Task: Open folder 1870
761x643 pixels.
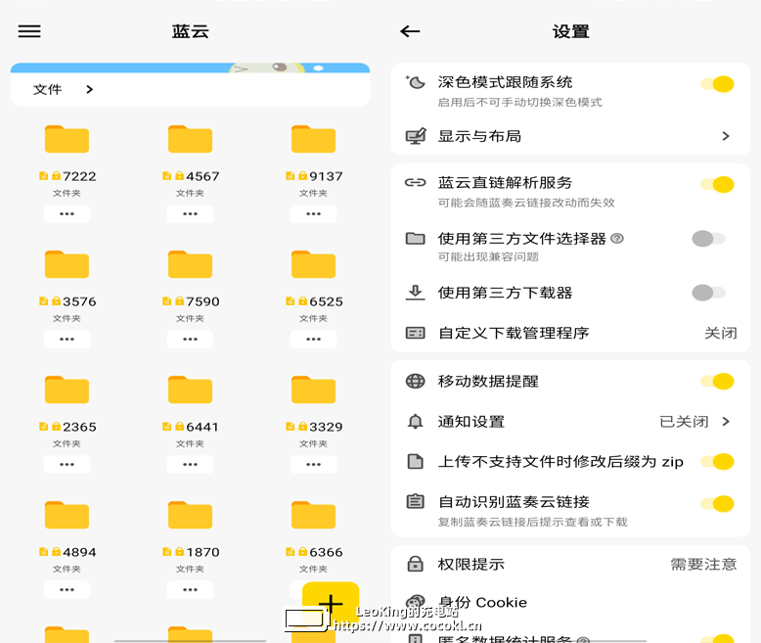Action: tap(190, 515)
